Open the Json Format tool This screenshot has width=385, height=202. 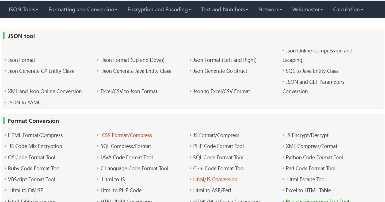(21, 60)
